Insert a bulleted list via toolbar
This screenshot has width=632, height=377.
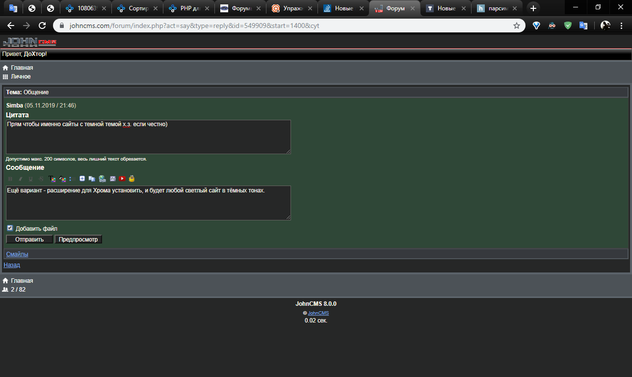click(x=72, y=179)
